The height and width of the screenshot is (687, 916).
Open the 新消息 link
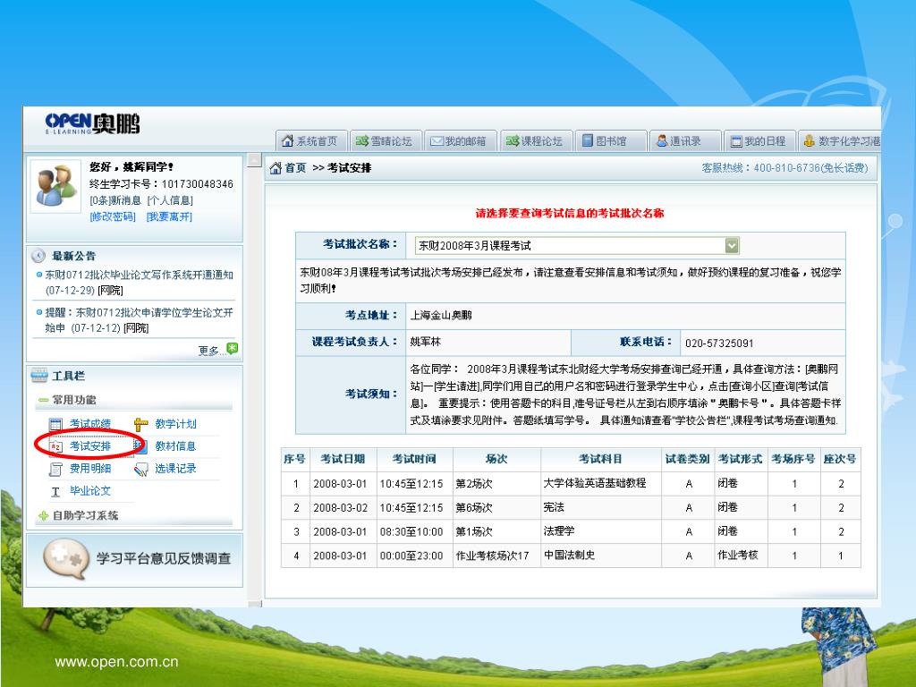(x=115, y=200)
